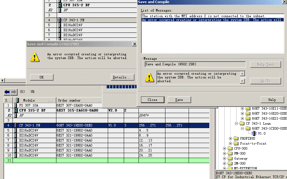
Task: Select slot 9 DI16xDC24V in the detail table
Action: 107,150
